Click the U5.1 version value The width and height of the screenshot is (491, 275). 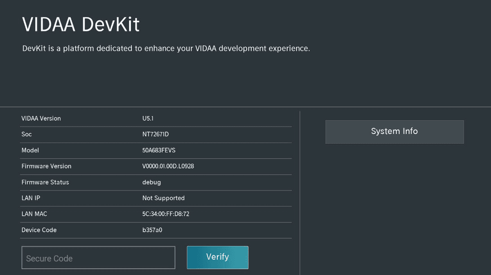tap(148, 118)
